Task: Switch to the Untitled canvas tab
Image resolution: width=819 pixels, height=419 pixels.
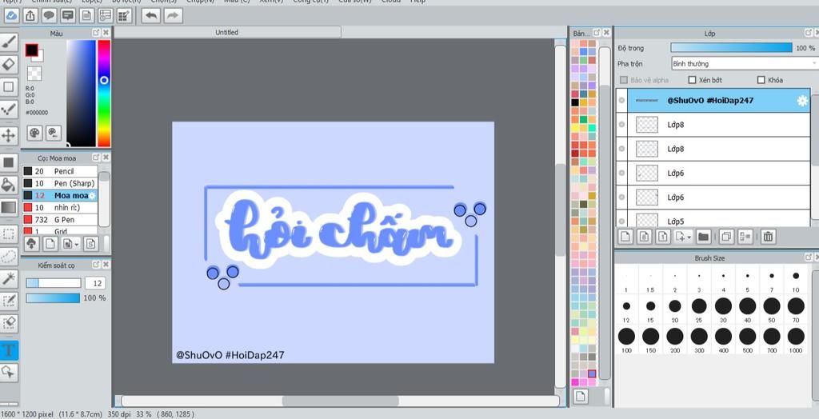Action: tap(227, 33)
